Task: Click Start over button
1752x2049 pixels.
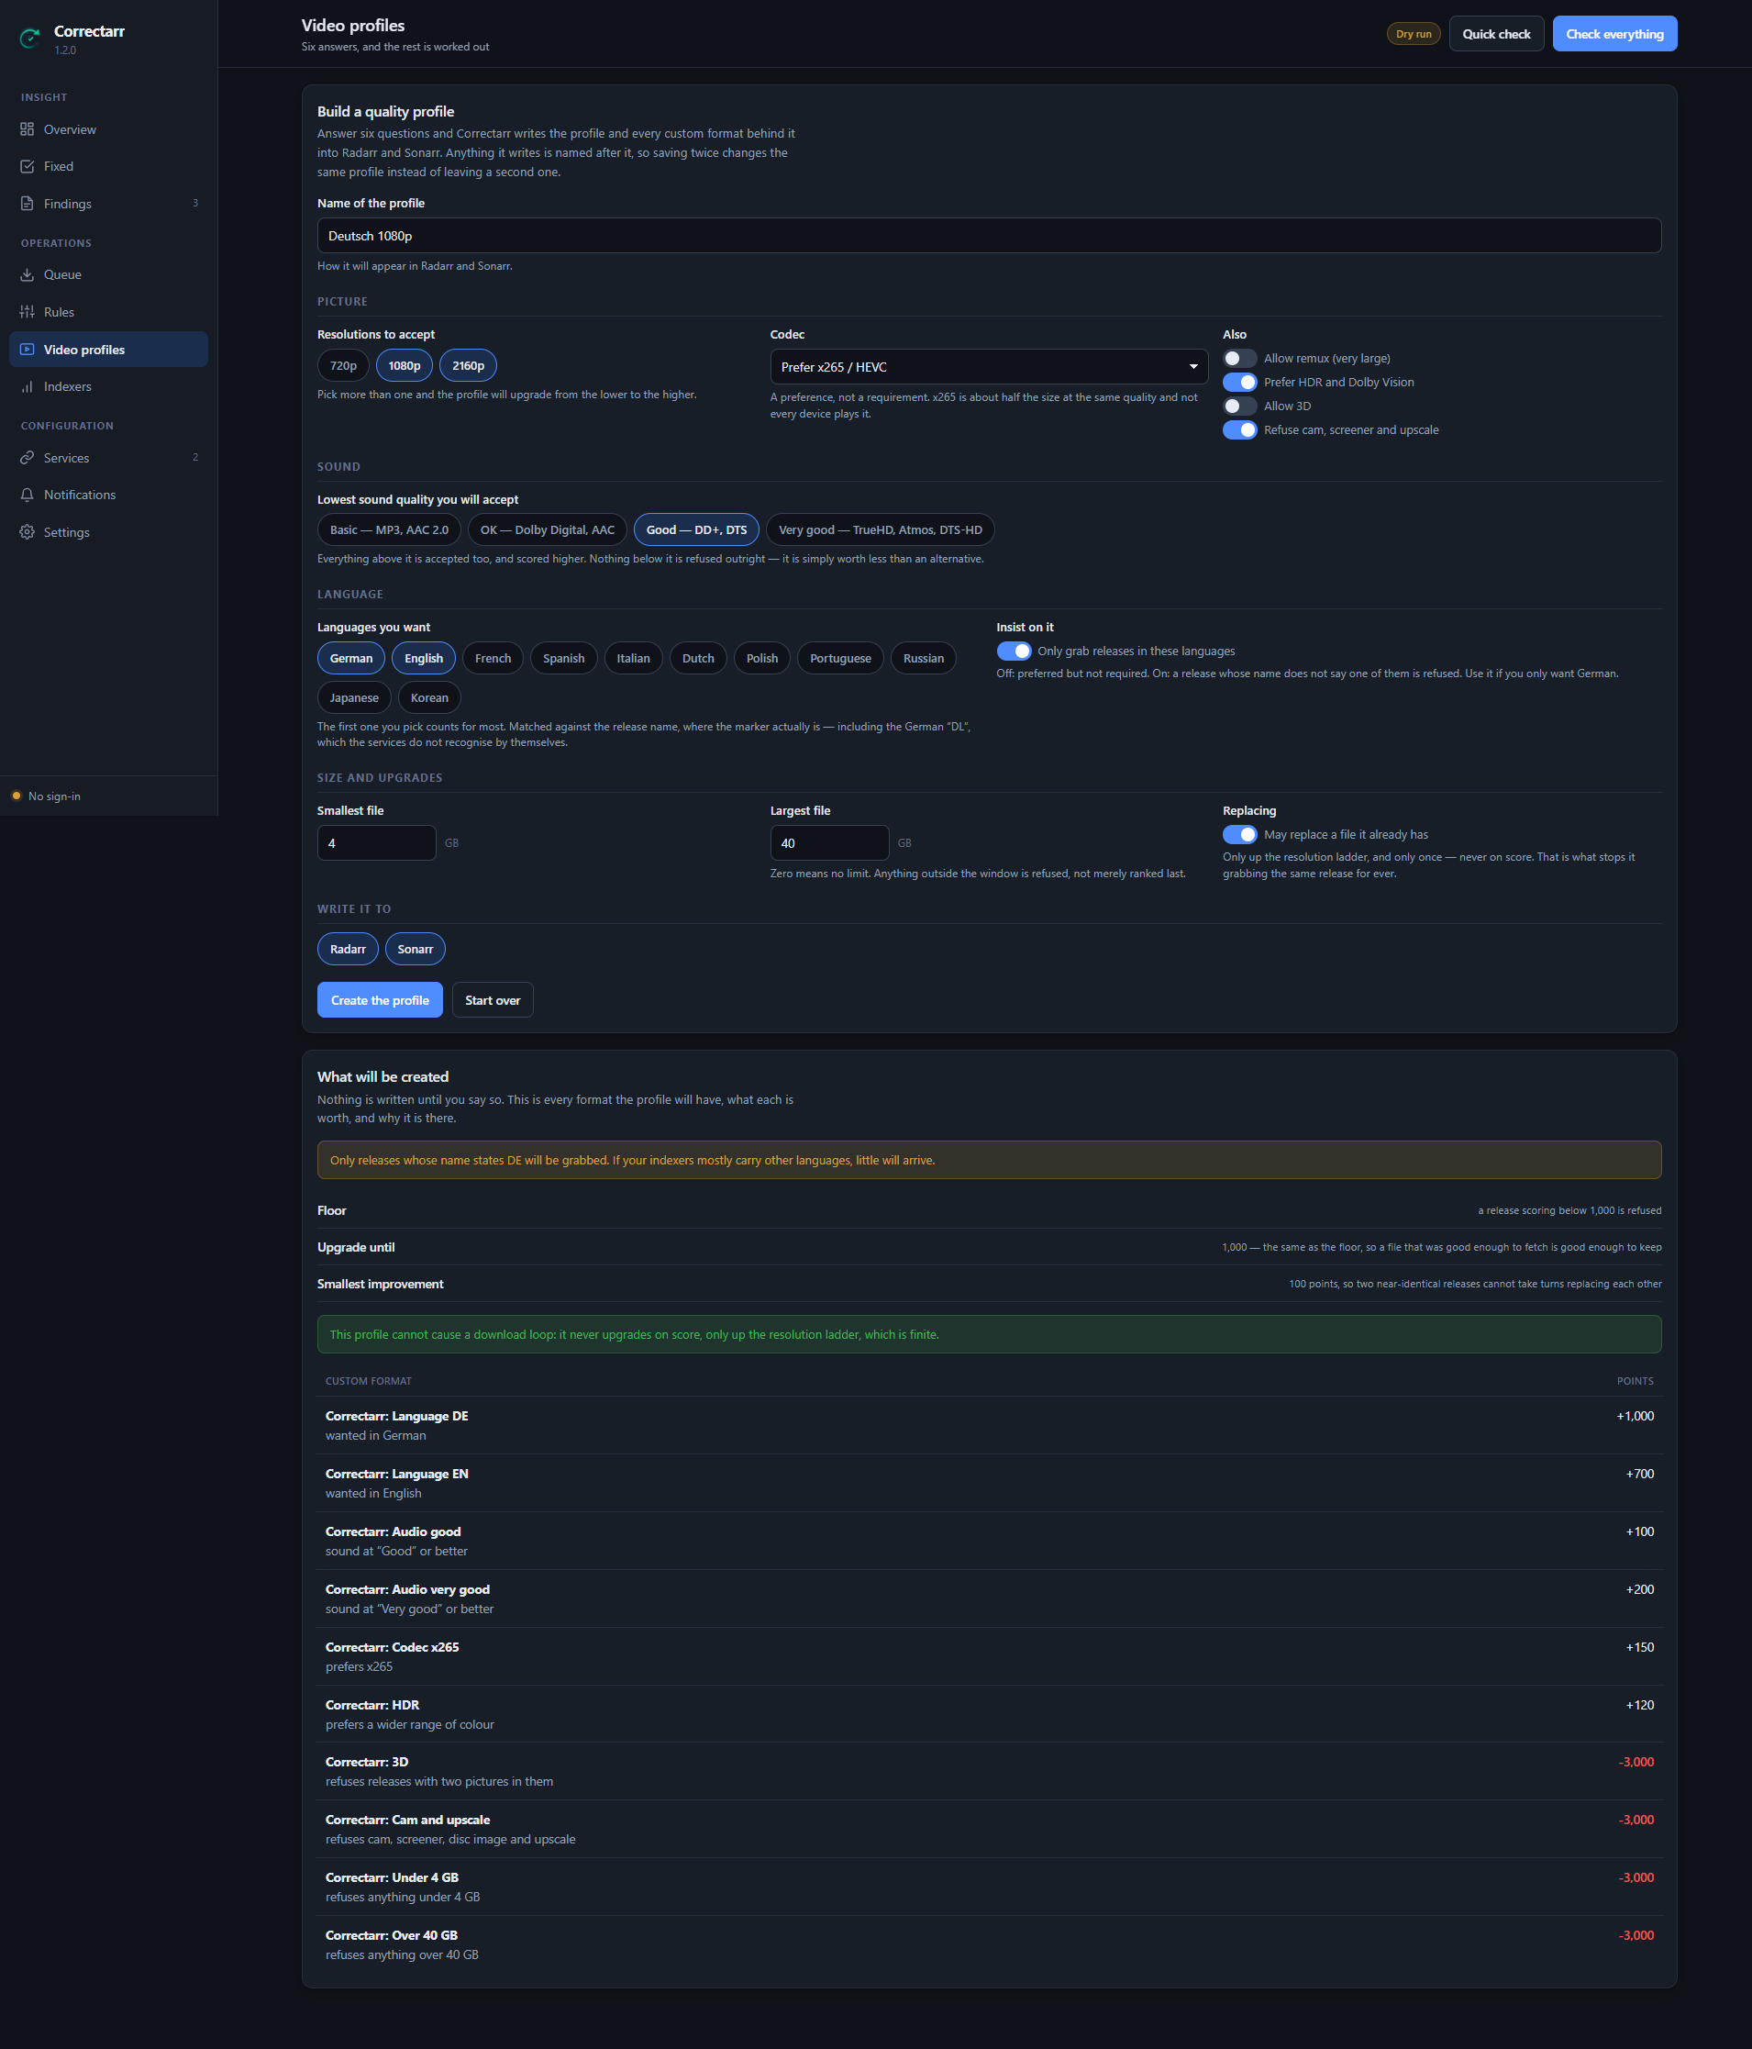Action: [493, 1000]
